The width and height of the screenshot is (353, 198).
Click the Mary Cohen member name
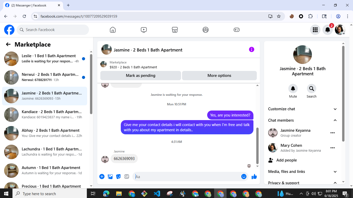click(x=291, y=145)
